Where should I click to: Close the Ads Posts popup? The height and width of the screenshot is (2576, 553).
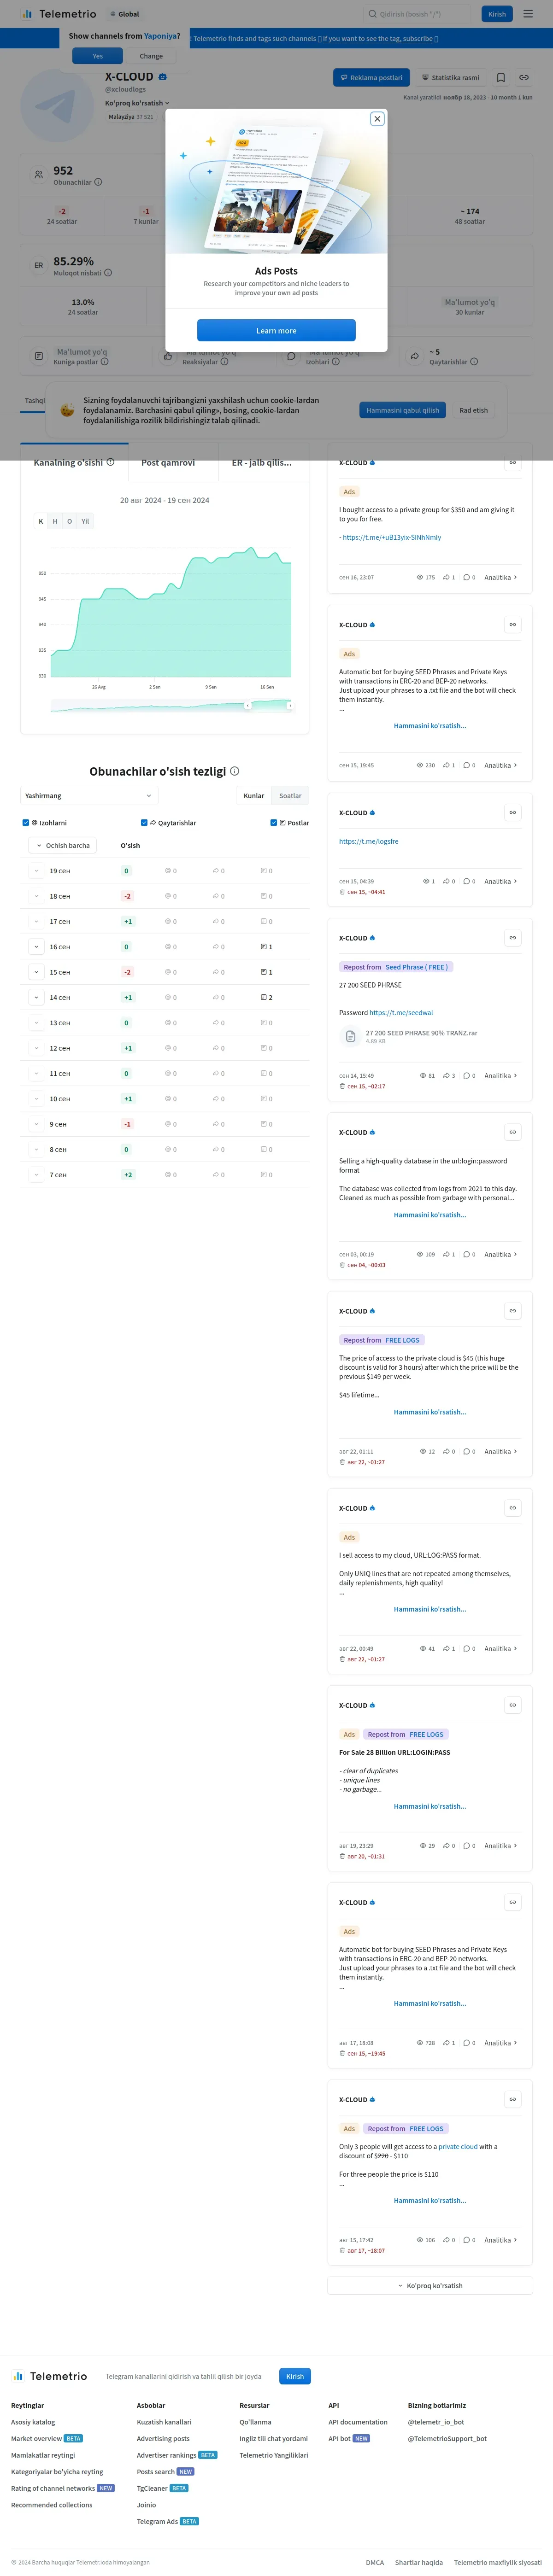[377, 119]
